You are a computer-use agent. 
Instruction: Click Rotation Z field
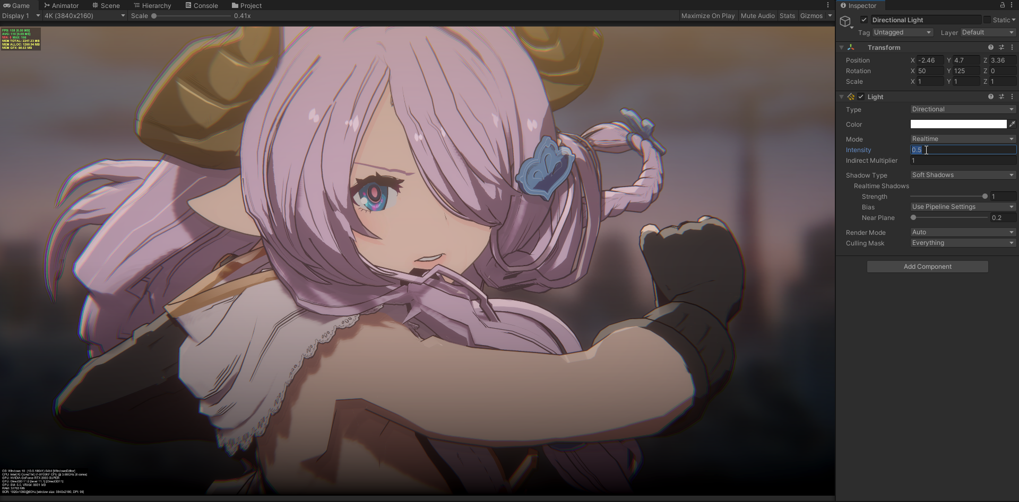click(1003, 71)
